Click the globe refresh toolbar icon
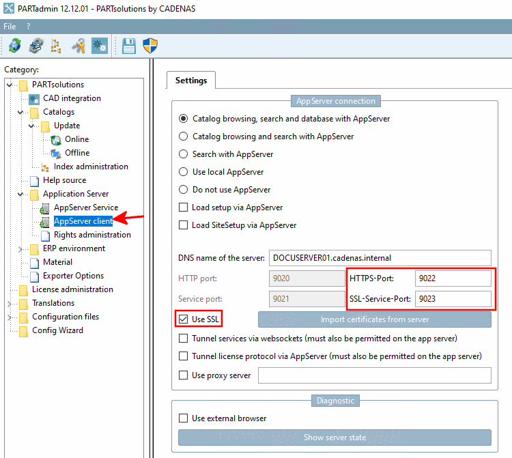The width and height of the screenshot is (512, 458). point(15,46)
